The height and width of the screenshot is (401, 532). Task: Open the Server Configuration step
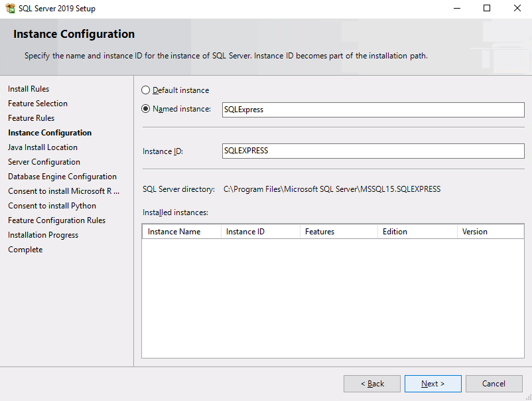click(44, 162)
